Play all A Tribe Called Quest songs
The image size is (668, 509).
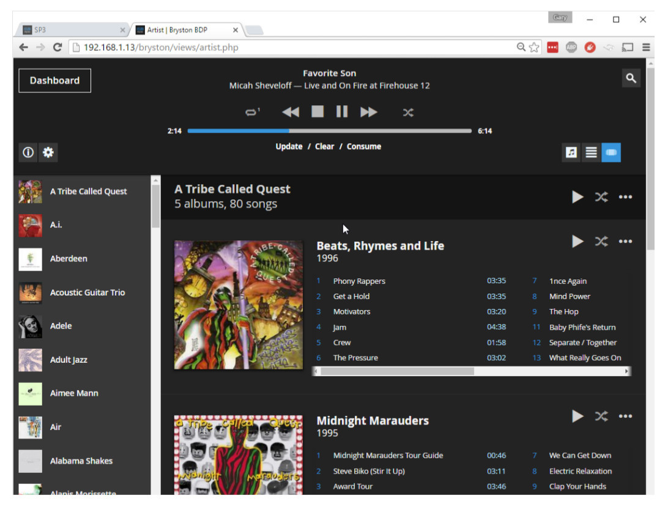[x=577, y=197]
